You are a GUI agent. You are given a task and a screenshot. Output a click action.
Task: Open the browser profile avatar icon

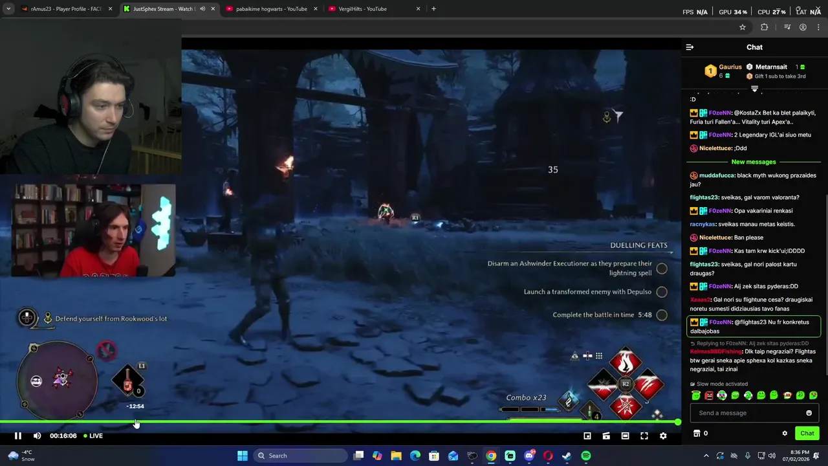click(803, 27)
